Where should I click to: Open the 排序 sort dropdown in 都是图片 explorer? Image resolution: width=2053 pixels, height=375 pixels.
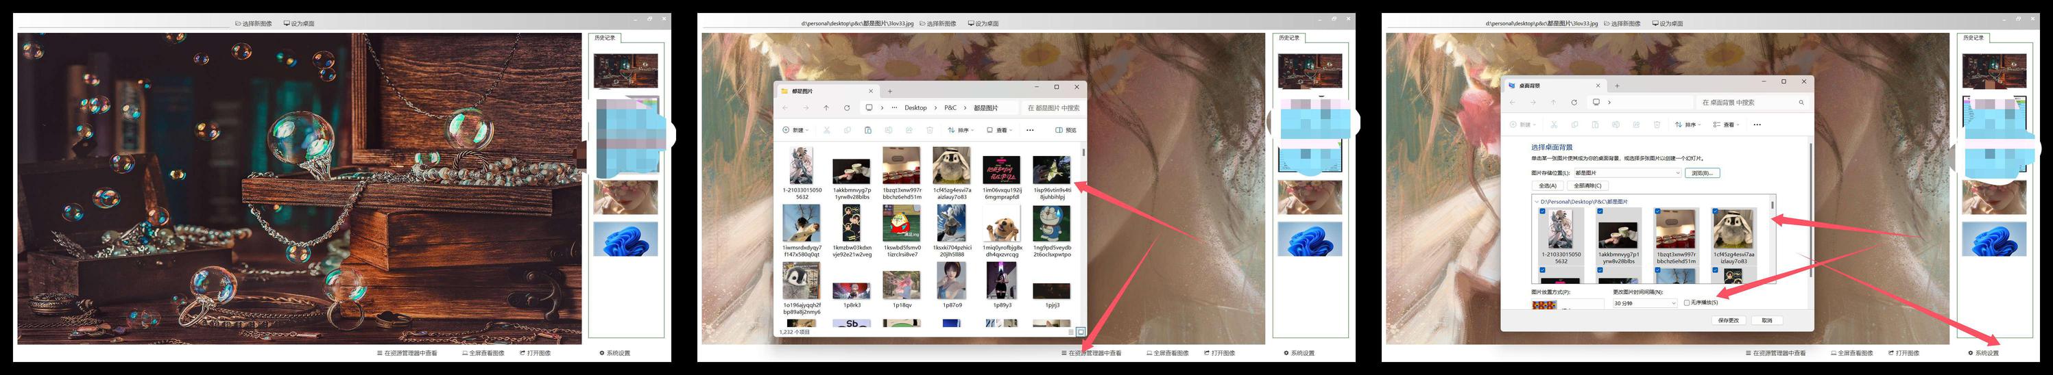pos(961,130)
